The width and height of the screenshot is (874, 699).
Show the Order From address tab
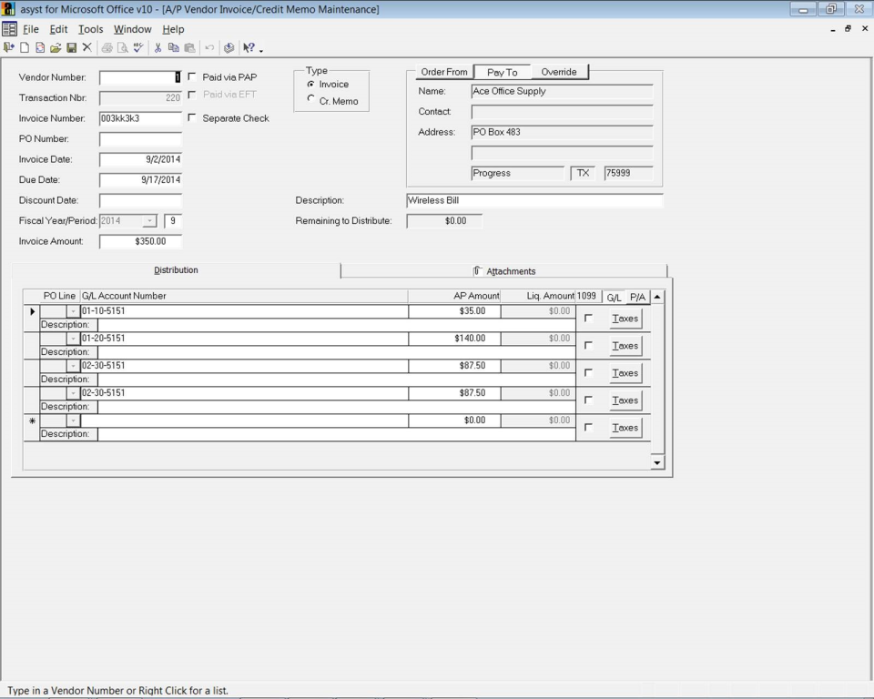443,72
